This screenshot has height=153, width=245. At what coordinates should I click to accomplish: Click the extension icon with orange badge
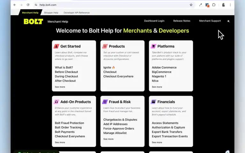(207, 5)
